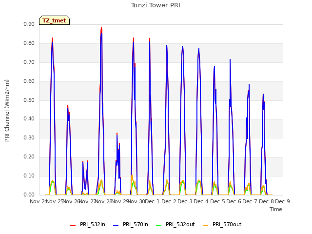Click the 0.00 y-axis tick label
The height and width of the screenshot is (234, 312).
tap(29, 195)
